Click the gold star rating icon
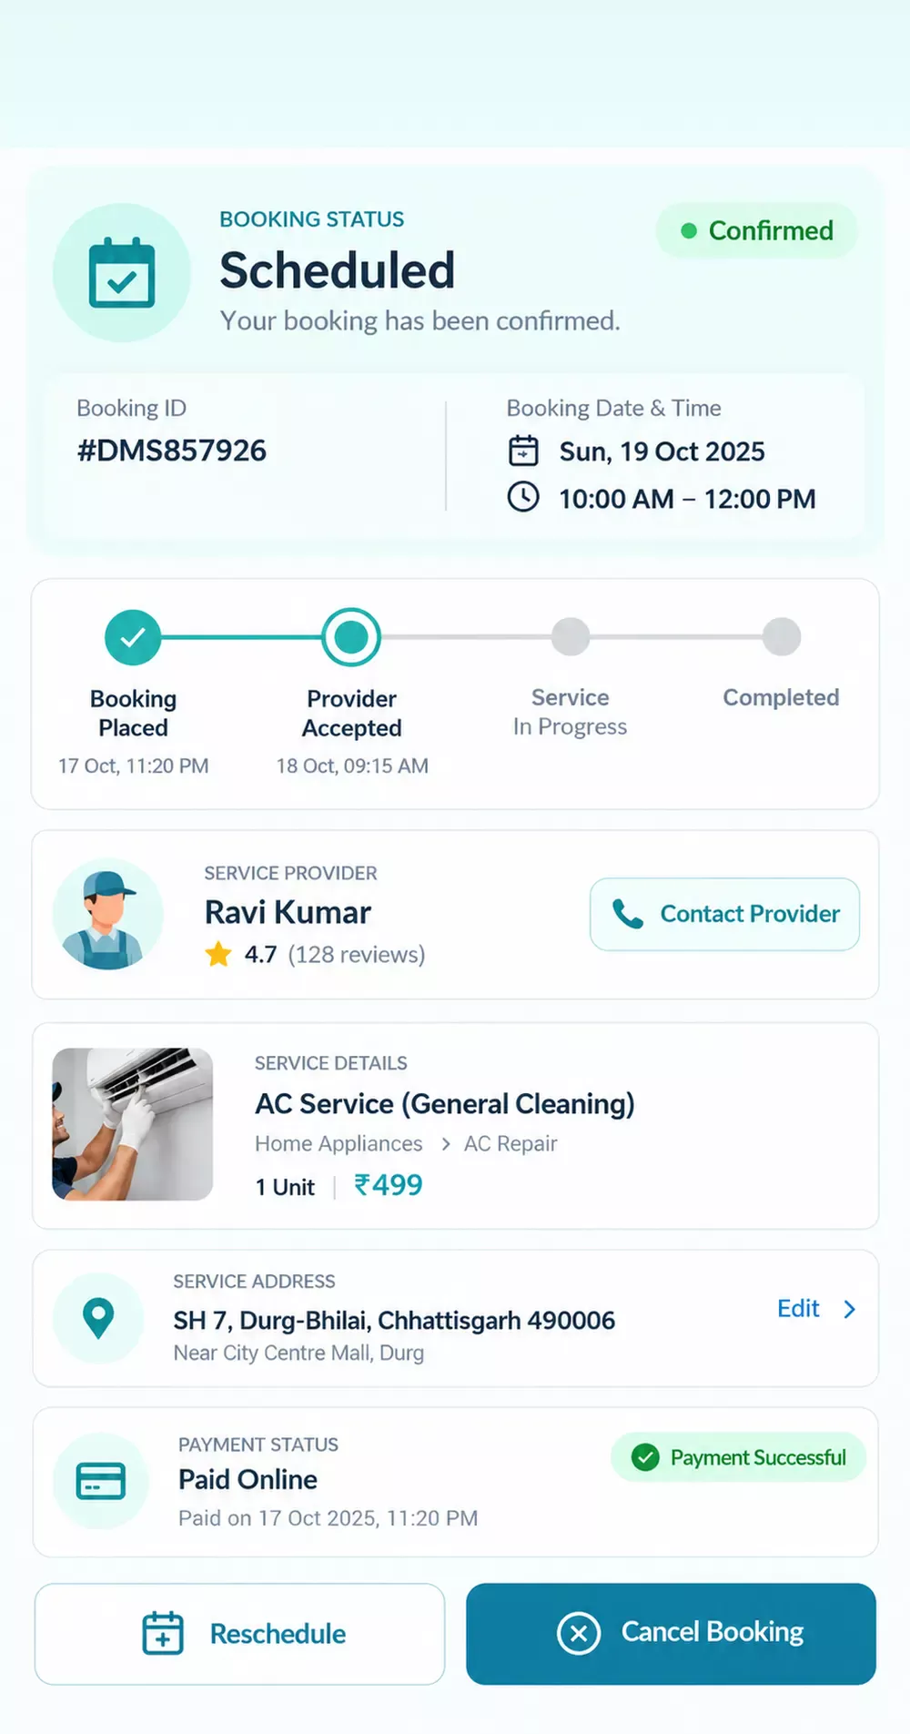This screenshot has height=1734, width=910. (218, 954)
